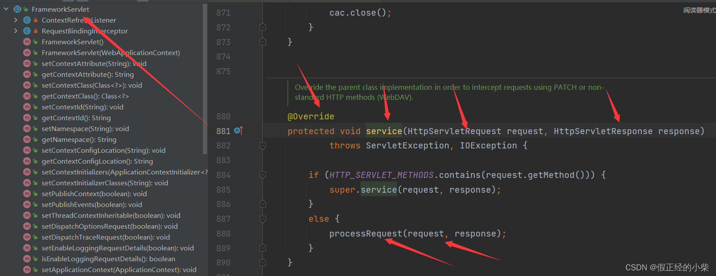Click the class icon beside ContextRefreshListener

click(27, 20)
